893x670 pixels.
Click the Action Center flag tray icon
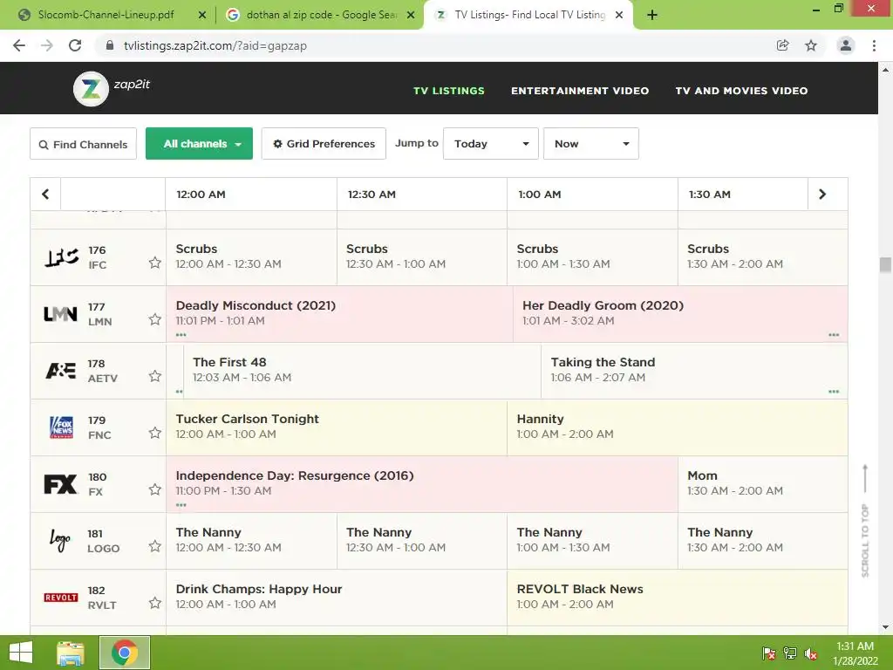769,653
